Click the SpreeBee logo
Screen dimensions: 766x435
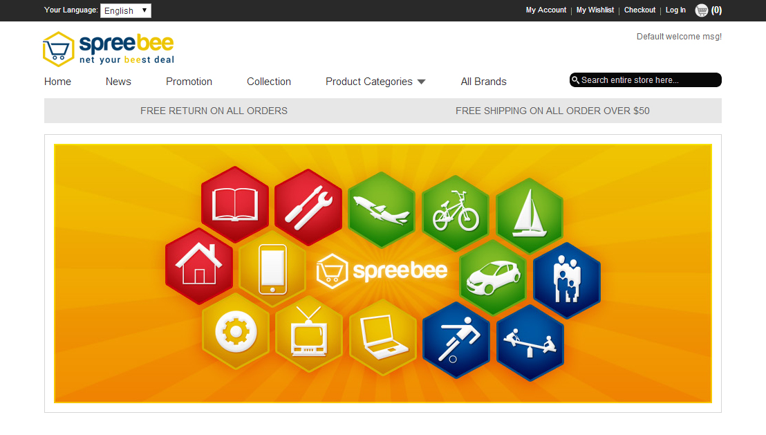tap(109, 49)
